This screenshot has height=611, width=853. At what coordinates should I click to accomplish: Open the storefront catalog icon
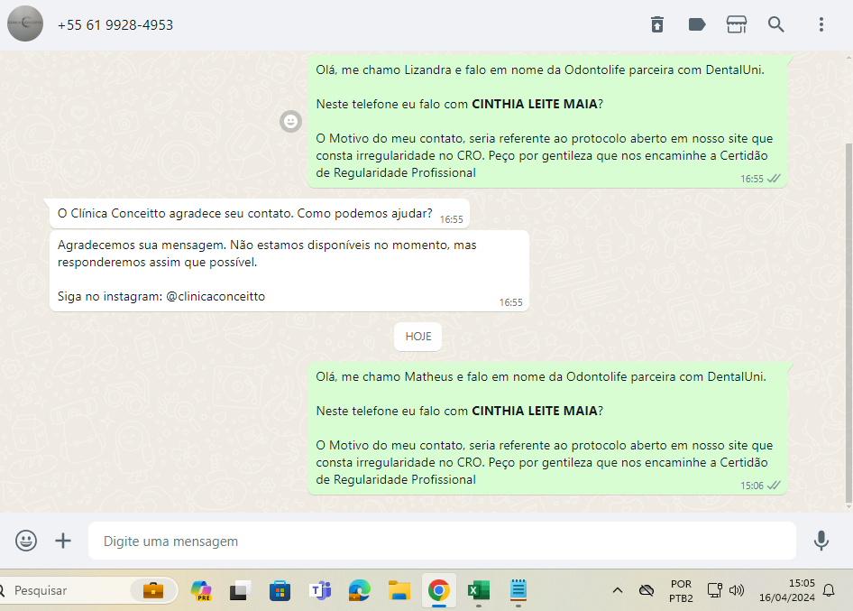[737, 24]
